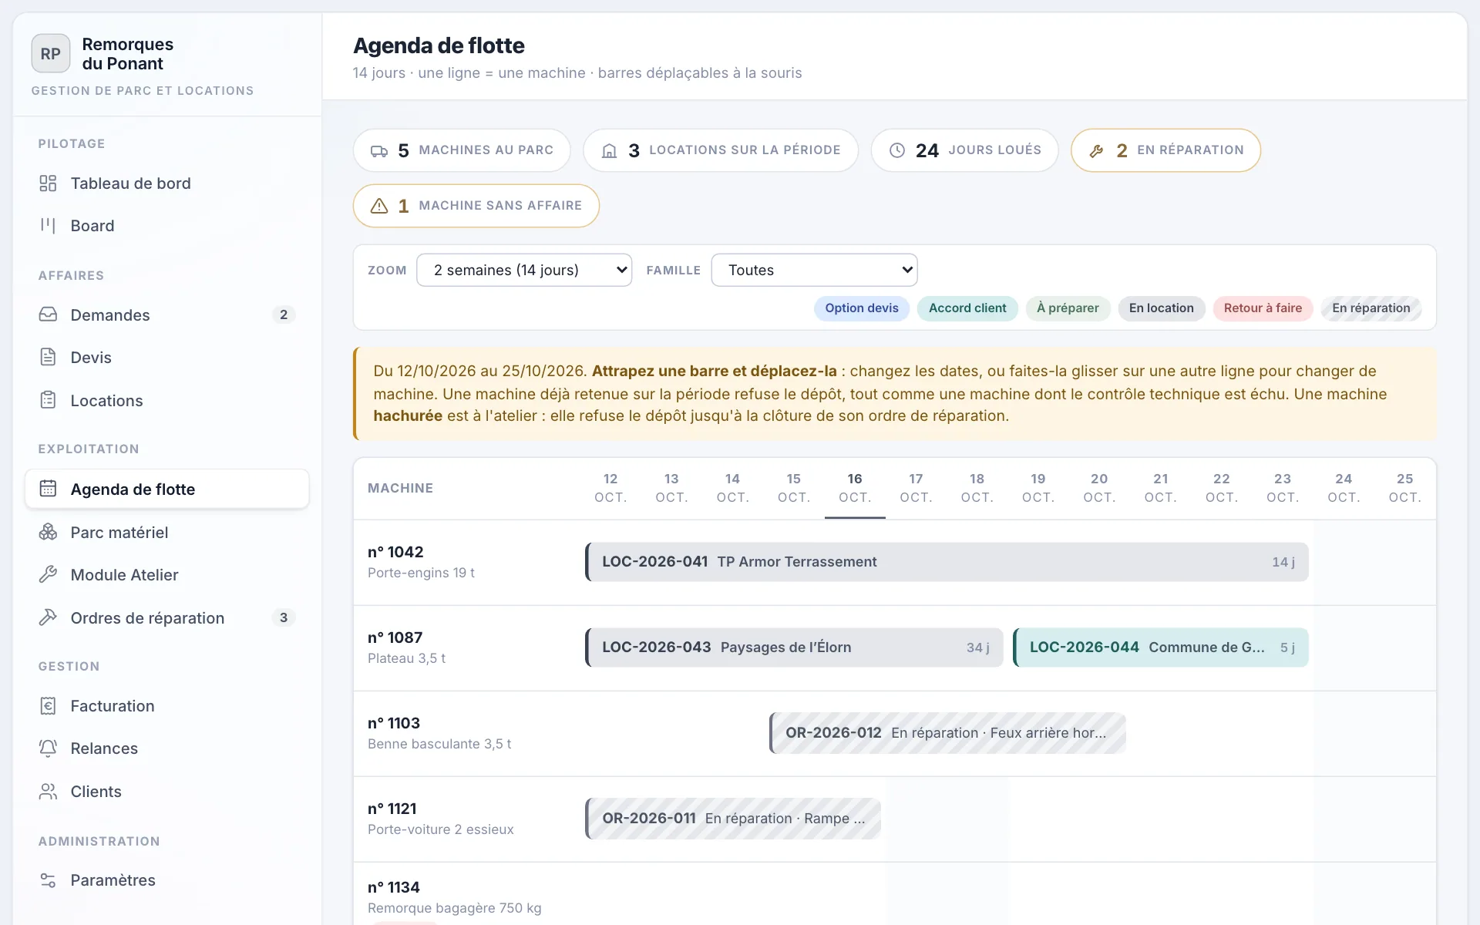Go to the Demandes page
This screenshot has width=1480, height=925.
167,314
